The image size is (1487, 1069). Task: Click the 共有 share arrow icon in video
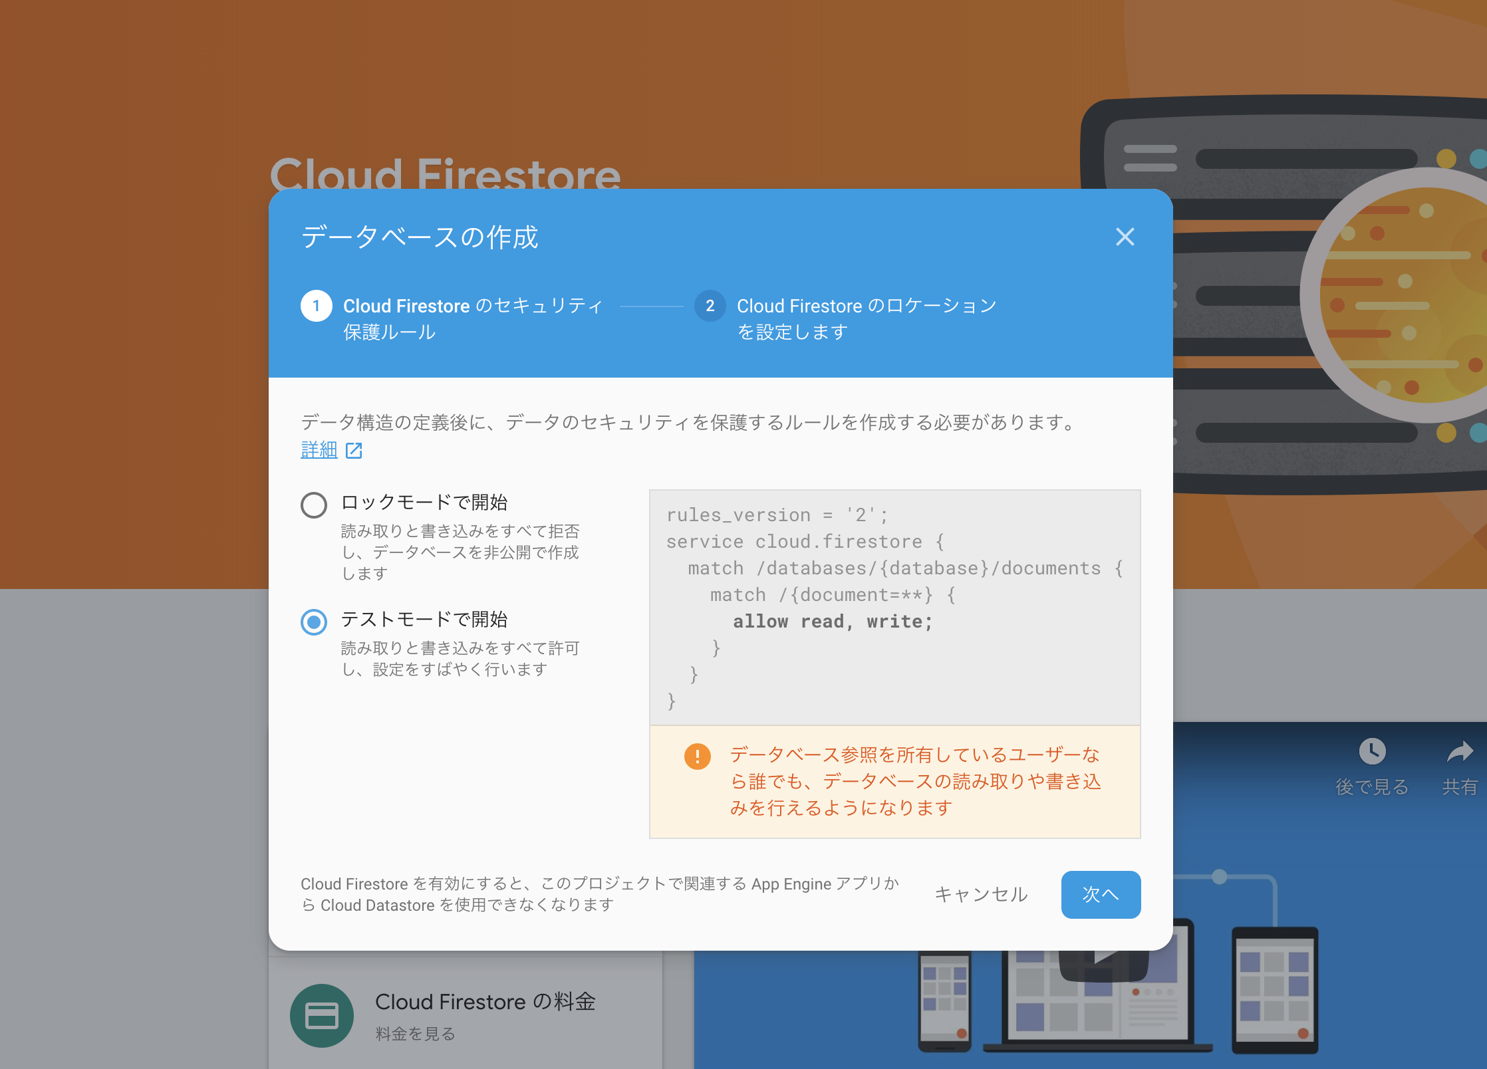pos(1460,752)
